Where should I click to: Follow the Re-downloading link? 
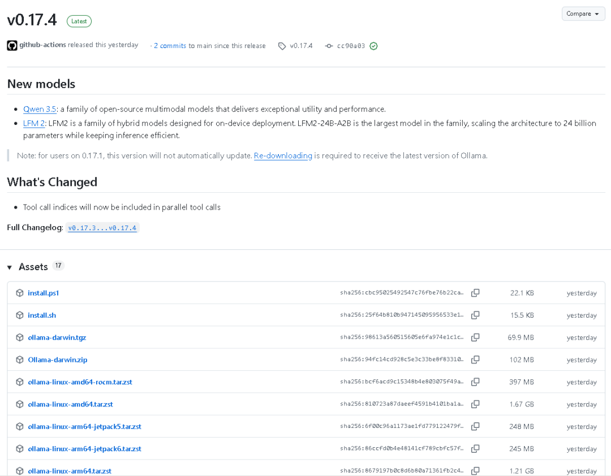coord(283,155)
